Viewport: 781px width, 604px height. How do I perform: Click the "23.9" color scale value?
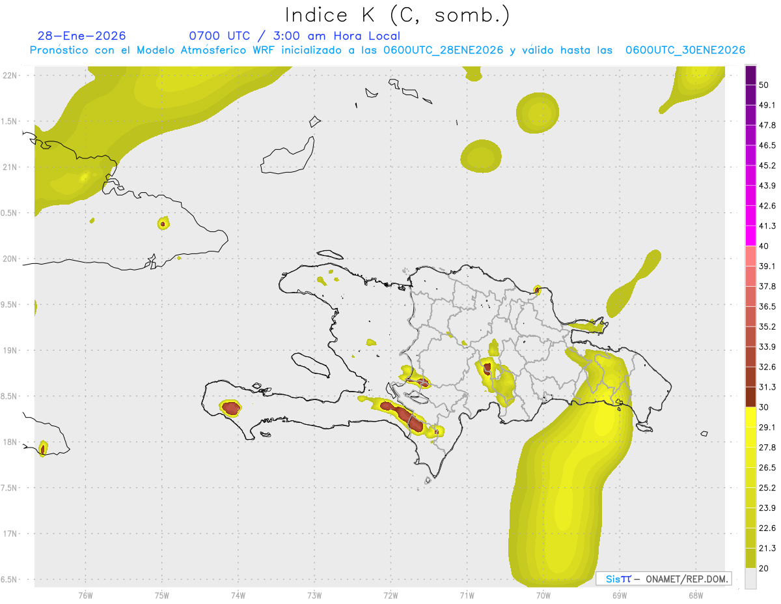tap(767, 508)
